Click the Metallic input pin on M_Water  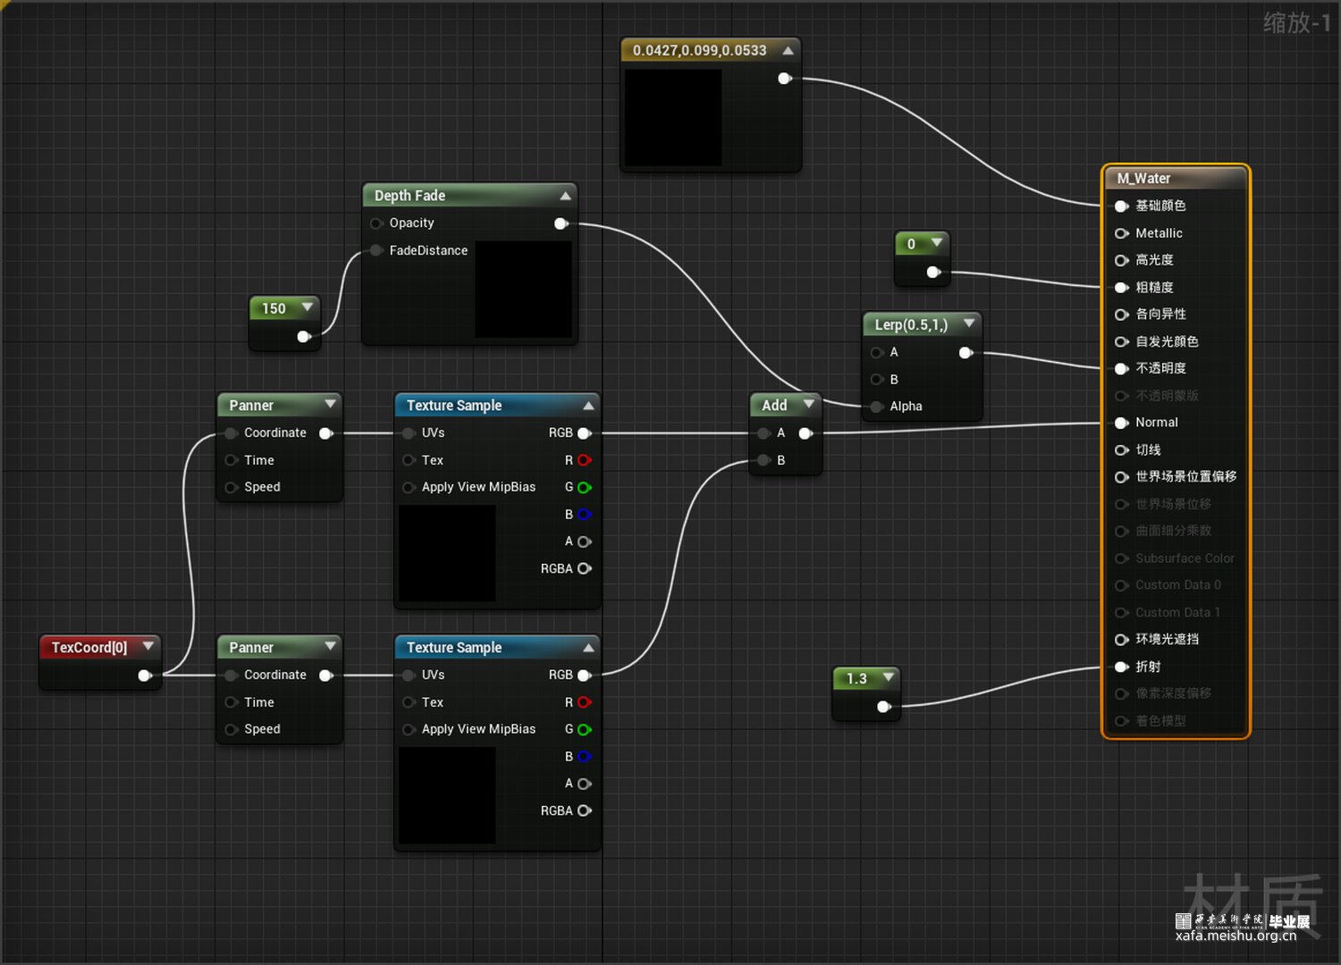[x=1121, y=233]
